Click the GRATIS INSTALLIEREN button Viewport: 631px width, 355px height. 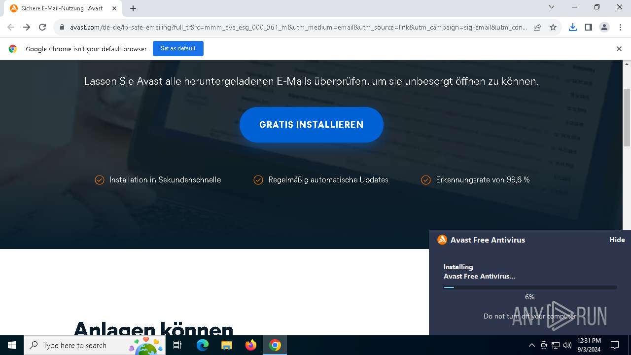click(311, 125)
